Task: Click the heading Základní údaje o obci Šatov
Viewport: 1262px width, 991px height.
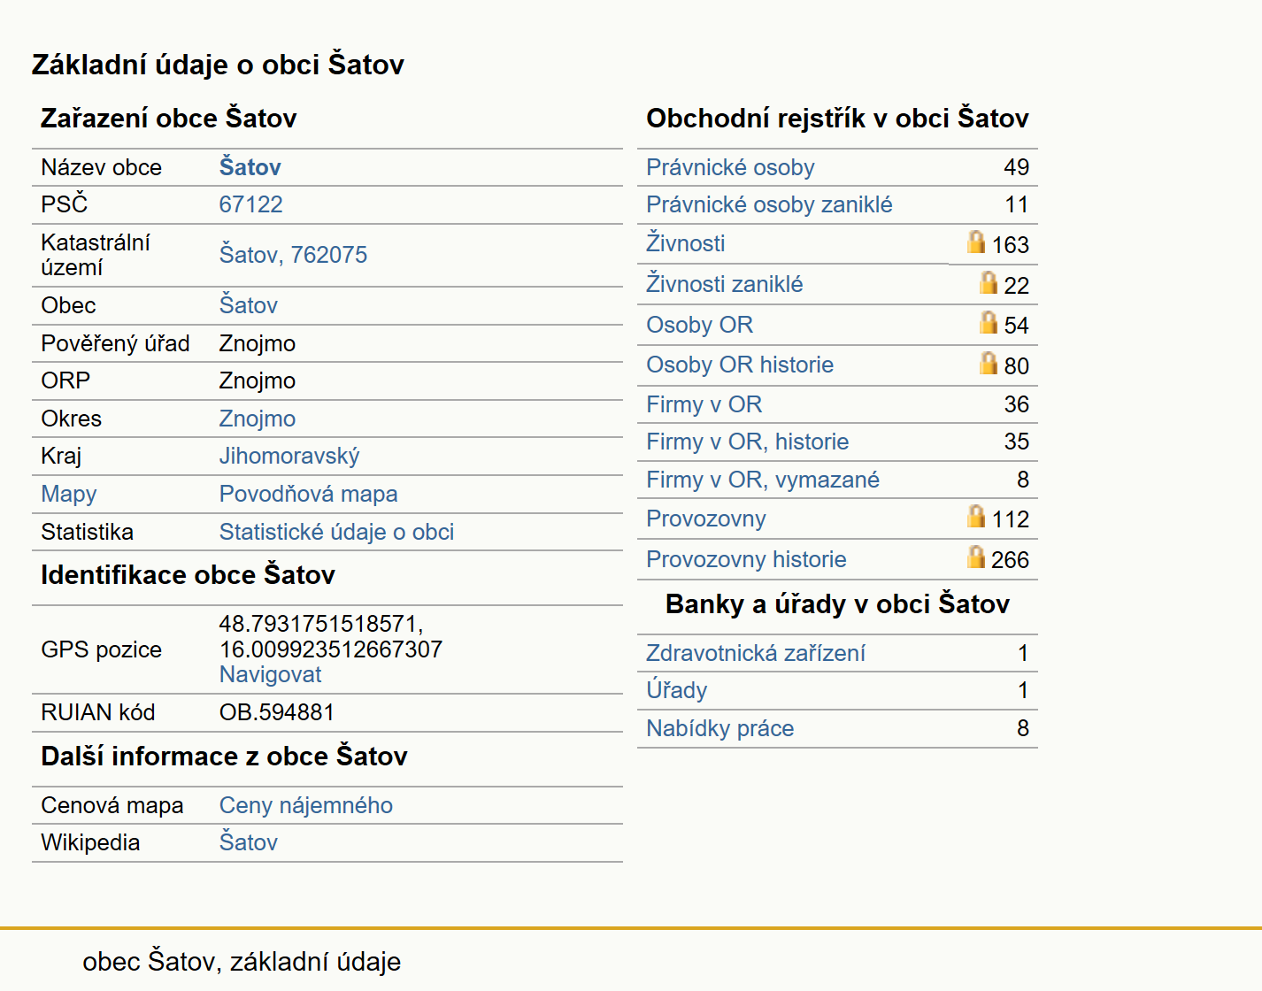Action: tap(218, 65)
